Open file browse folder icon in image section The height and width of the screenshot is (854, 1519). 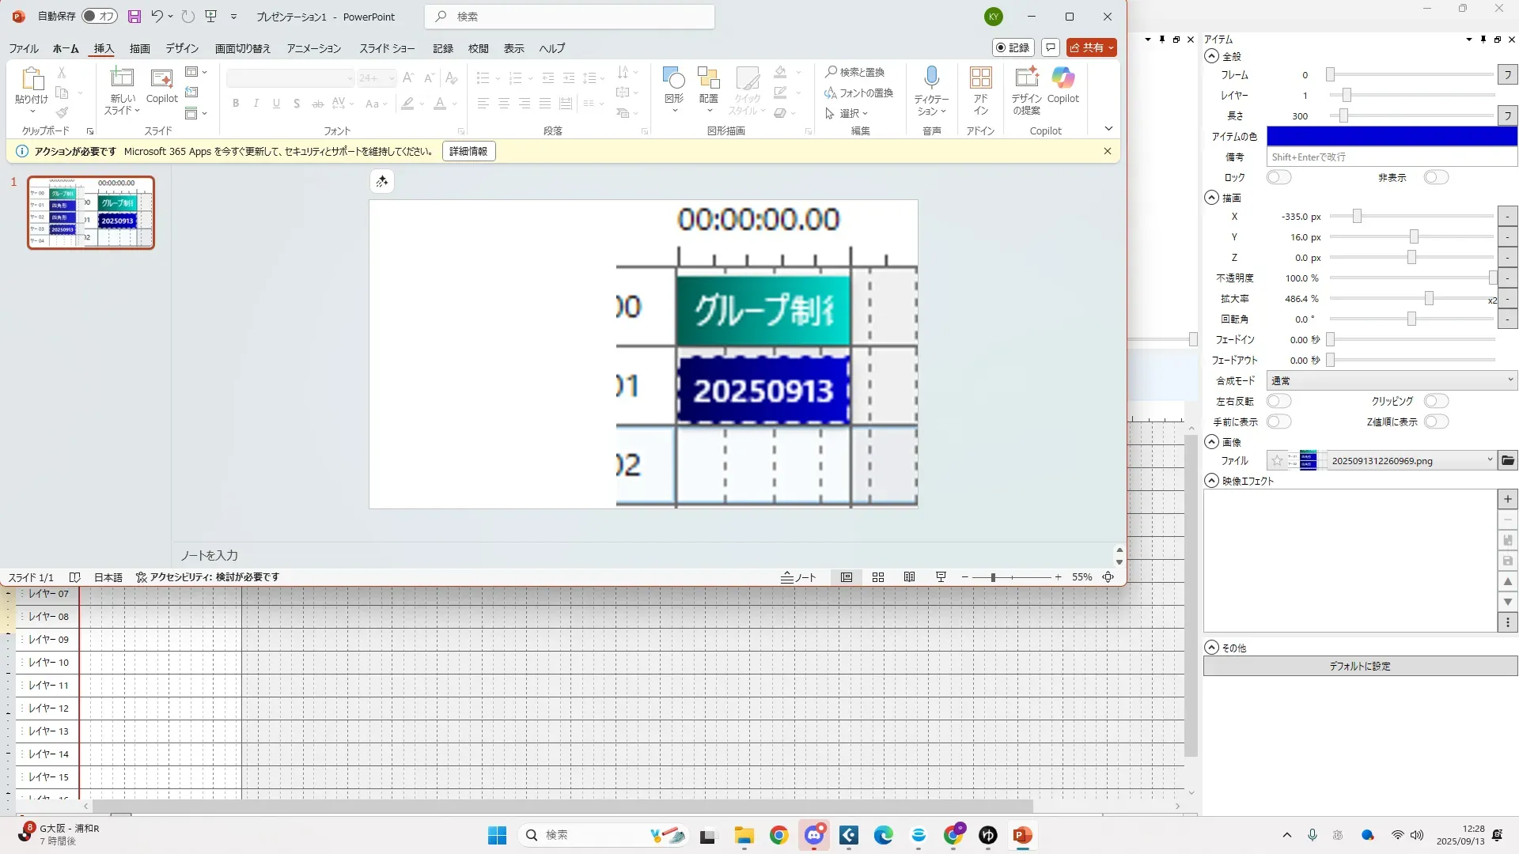pos(1507,460)
